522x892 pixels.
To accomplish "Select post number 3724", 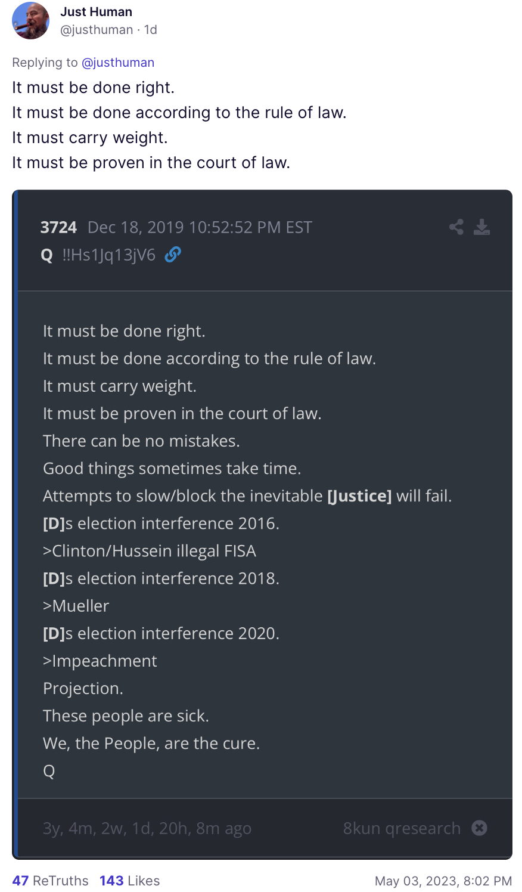I will click(x=58, y=228).
